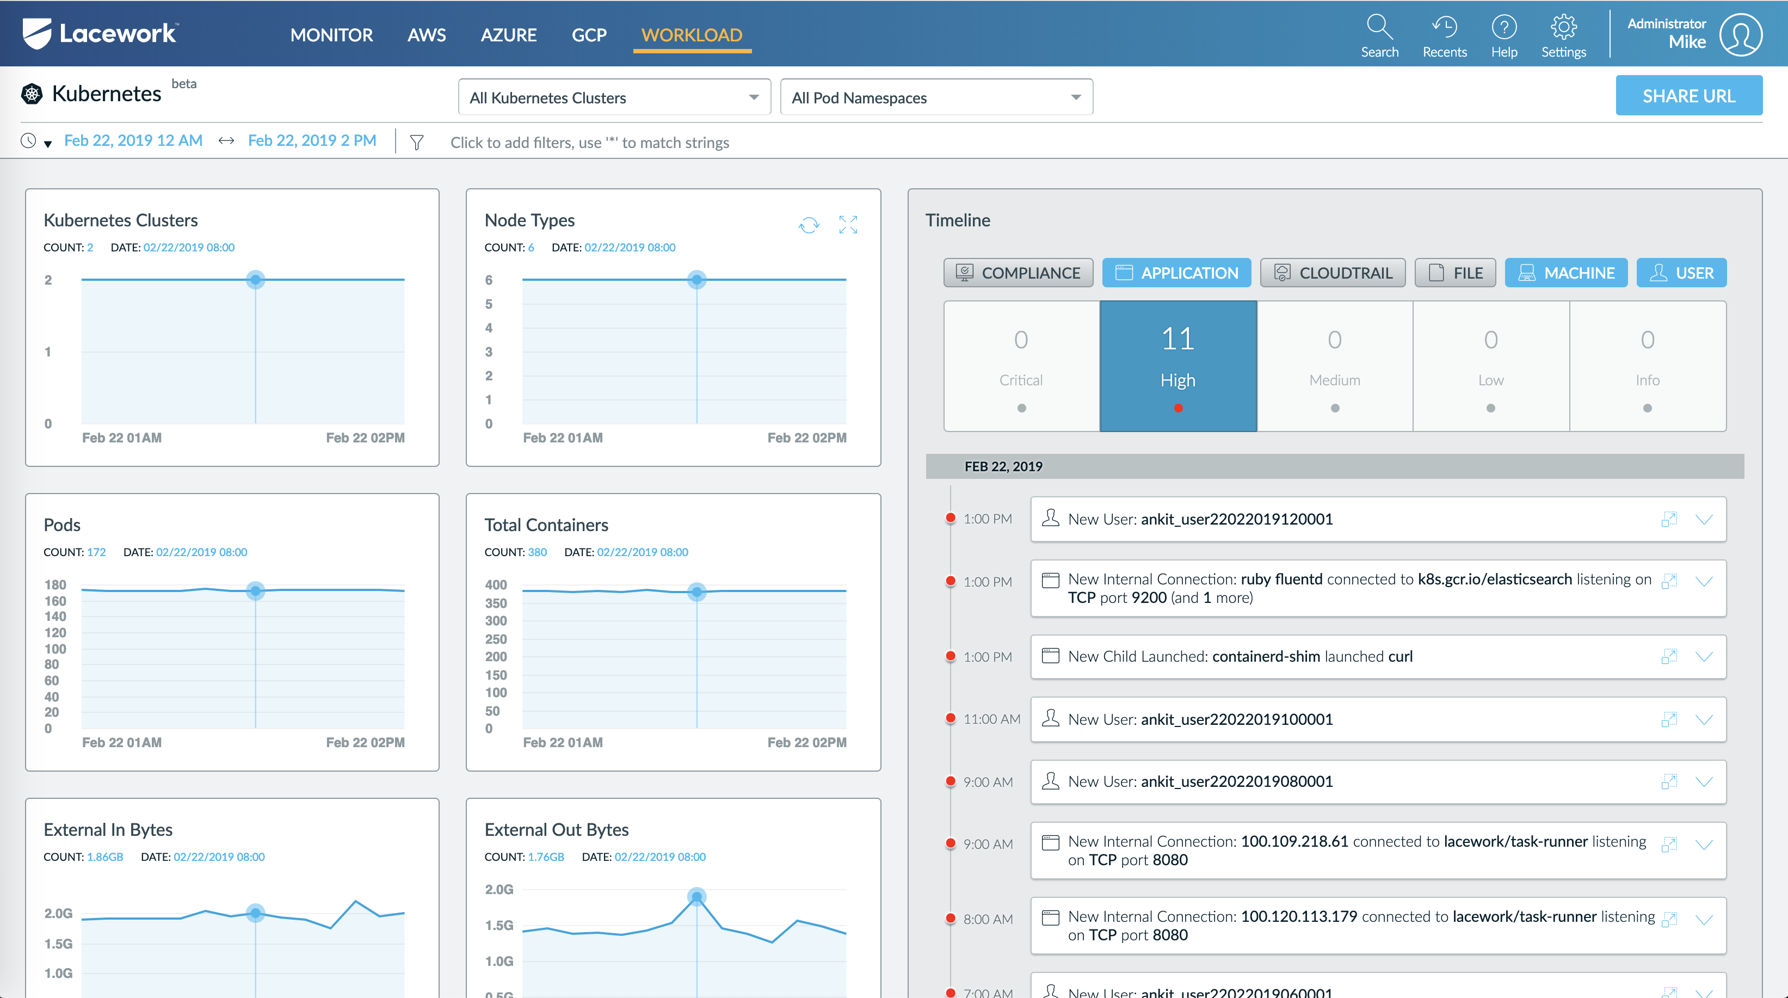Open the Recents history icon

(1445, 28)
